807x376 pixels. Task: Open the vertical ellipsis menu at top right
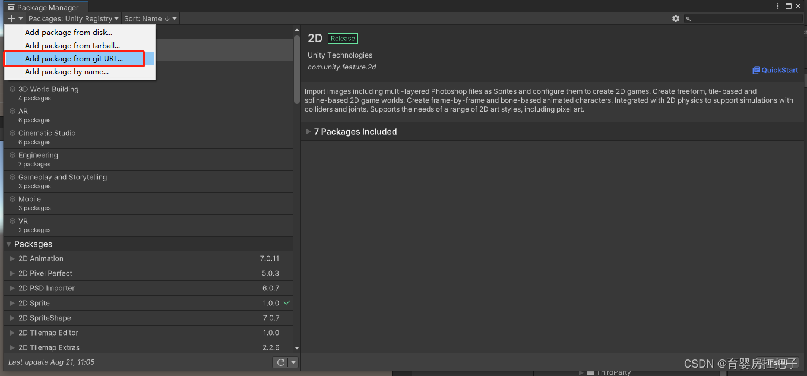778,6
